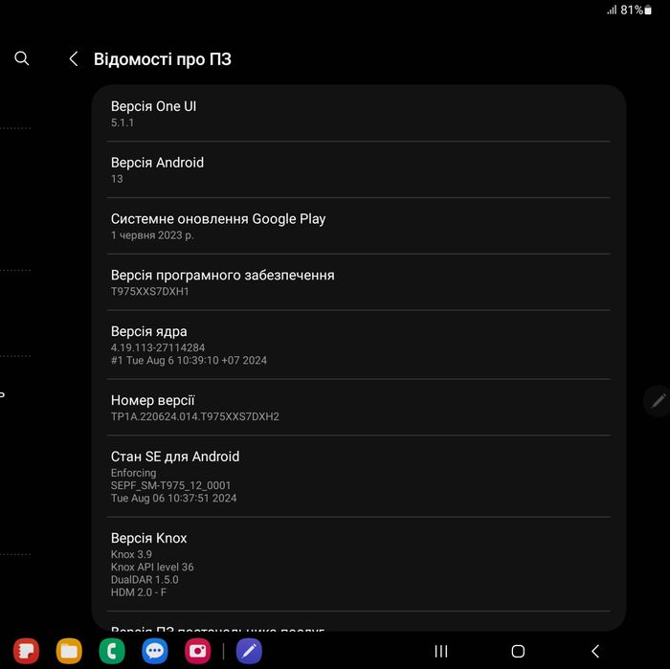Viewport: 670px width, 669px height.
Task: Tap the Android version value 13
Action: [117, 179]
